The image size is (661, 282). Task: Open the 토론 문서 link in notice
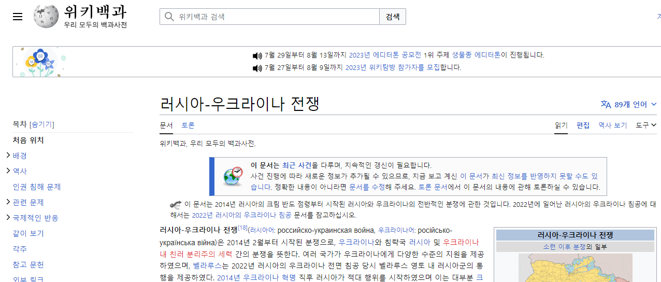coord(432,187)
